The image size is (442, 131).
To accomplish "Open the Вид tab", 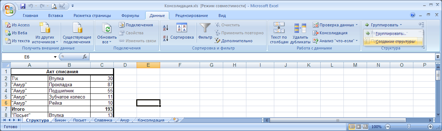I will pos(222,16).
